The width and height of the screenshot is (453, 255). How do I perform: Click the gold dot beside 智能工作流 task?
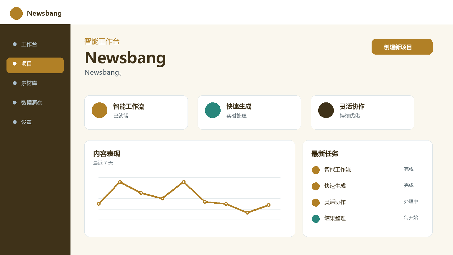316,170
